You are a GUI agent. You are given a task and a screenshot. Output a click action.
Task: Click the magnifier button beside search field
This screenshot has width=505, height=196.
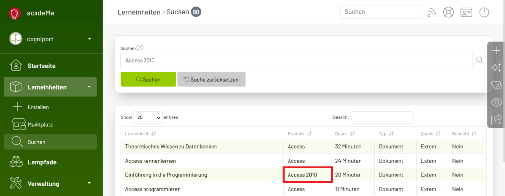[479, 60]
